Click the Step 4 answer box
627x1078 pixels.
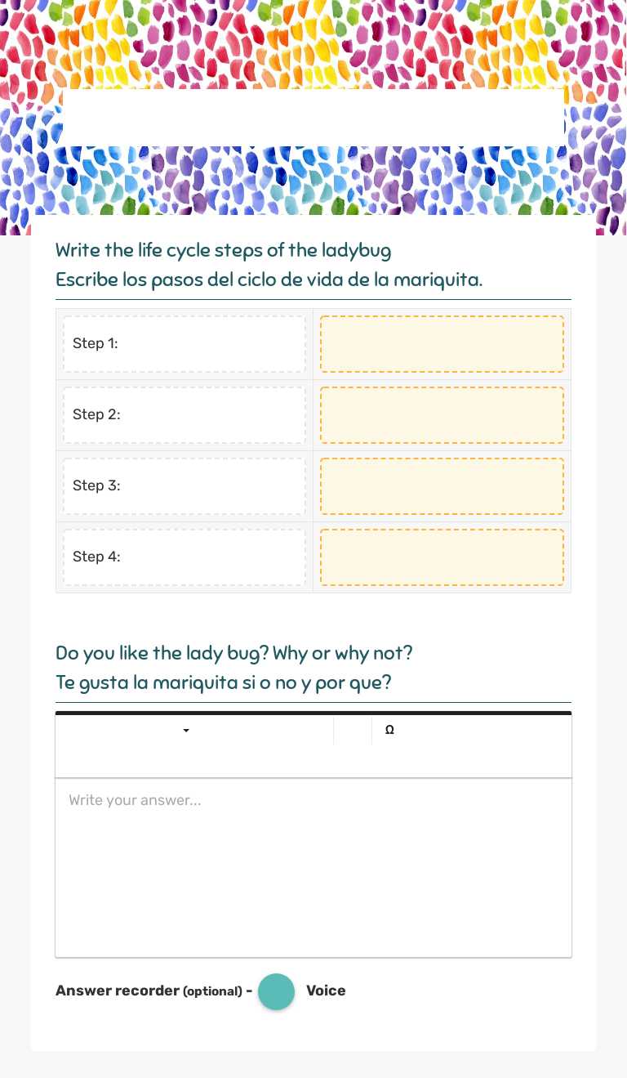pos(442,557)
